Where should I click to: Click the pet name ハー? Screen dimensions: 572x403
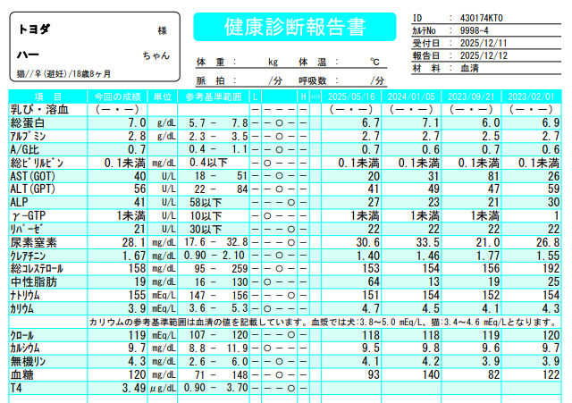(x=28, y=55)
